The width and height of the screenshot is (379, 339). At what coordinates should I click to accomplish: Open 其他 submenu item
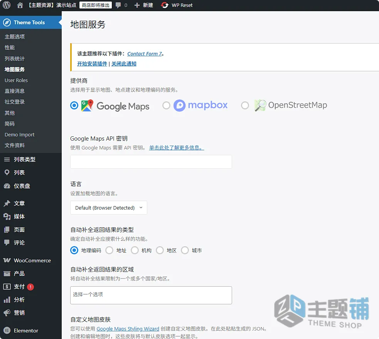[10, 113]
